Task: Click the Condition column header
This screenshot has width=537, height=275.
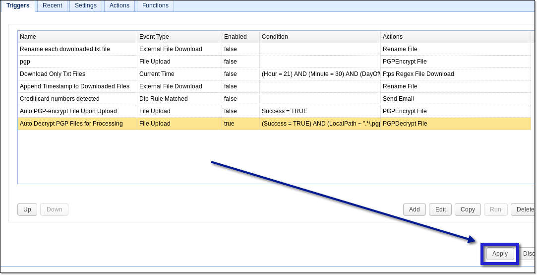Action: pyautogui.click(x=319, y=37)
